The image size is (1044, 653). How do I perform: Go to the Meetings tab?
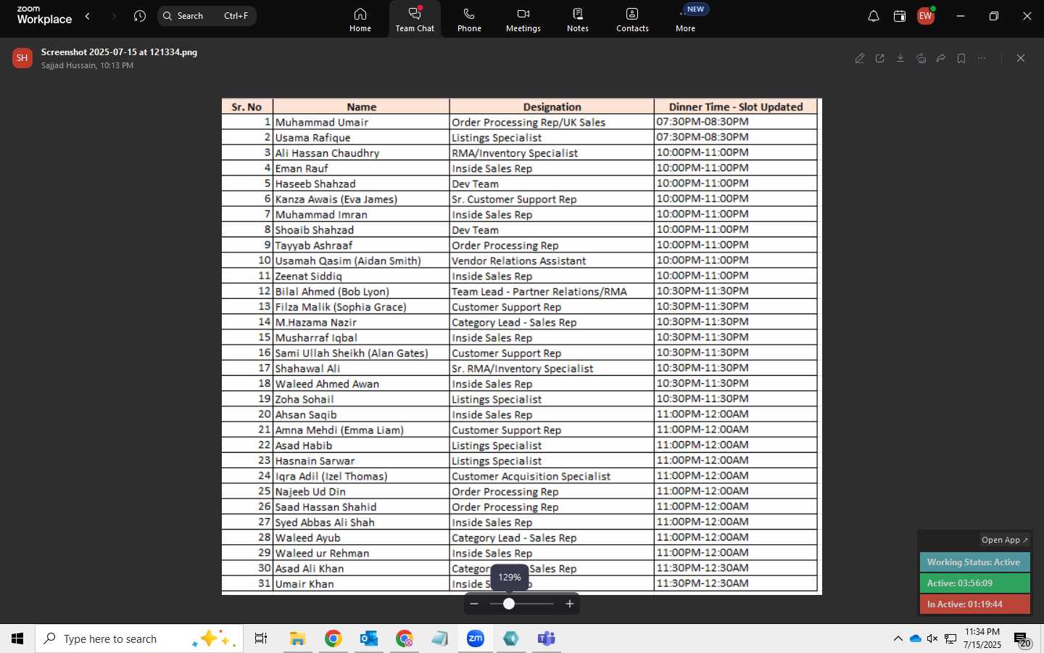pos(523,20)
